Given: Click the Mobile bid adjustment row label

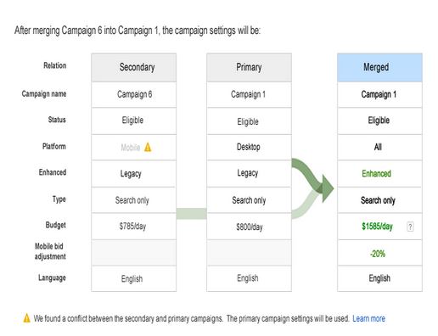Looking at the screenshot, I should (50, 251).
